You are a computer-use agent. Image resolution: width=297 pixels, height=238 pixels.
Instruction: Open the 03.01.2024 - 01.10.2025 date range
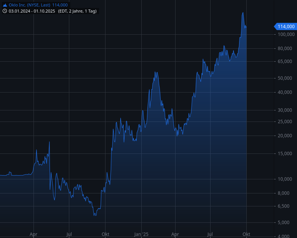pyautogui.click(x=32, y=11)
